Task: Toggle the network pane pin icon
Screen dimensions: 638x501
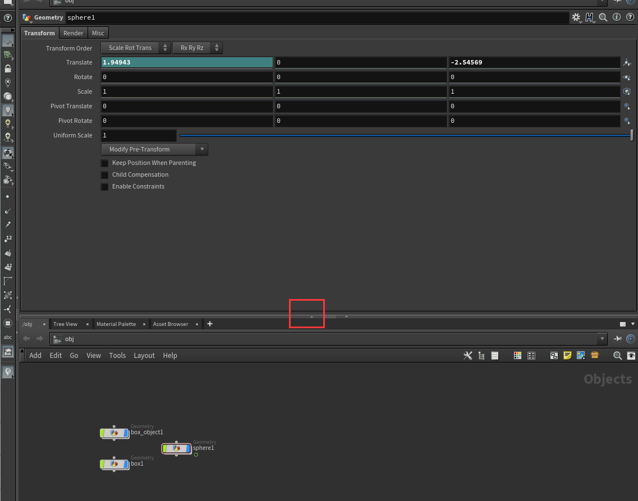Action: coord(617,339)
